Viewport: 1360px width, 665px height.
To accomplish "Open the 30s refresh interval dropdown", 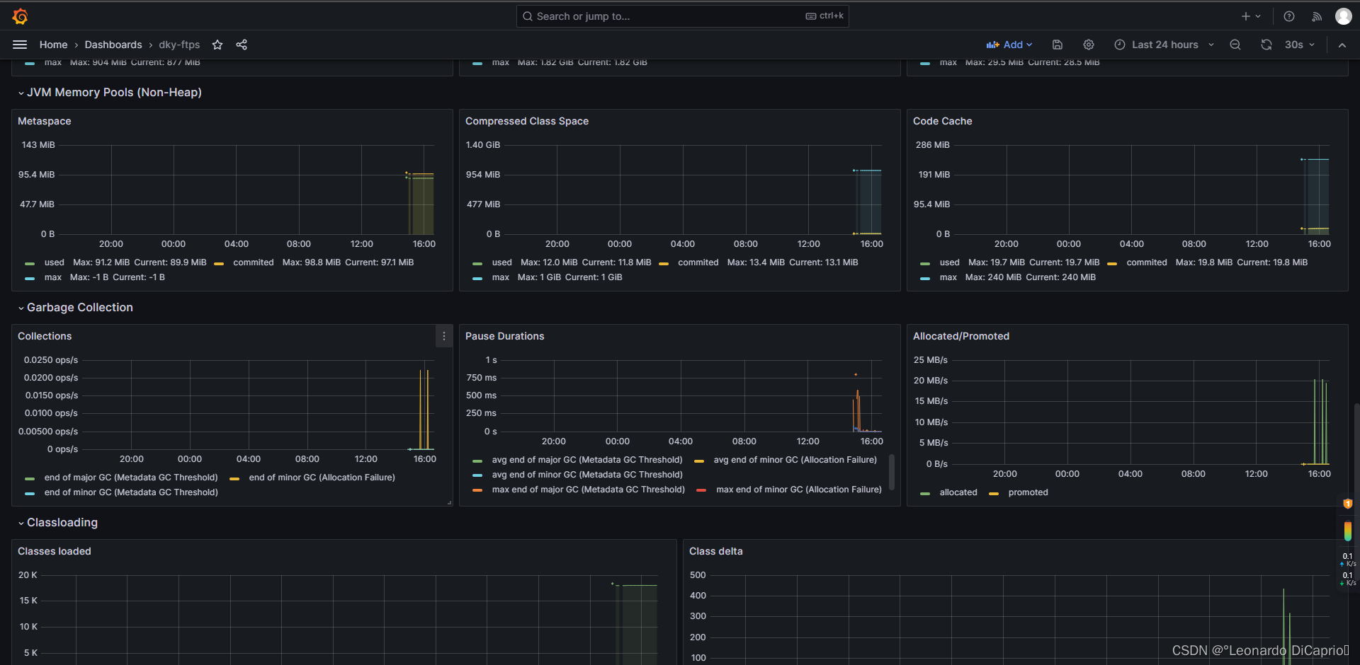I will click(1299, 45).
